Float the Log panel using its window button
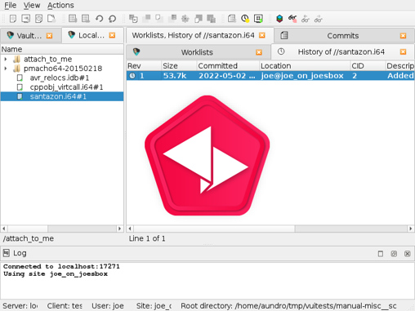 click(394, 254)
